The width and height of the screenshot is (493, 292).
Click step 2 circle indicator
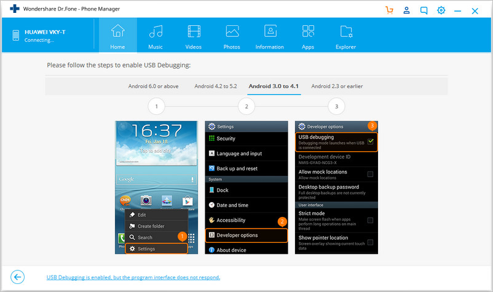point(246,106)
